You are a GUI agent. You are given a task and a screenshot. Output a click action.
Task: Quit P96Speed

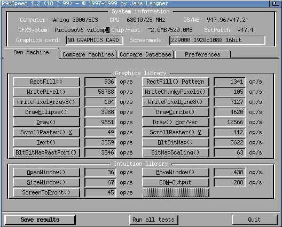(x=254, y=220)
